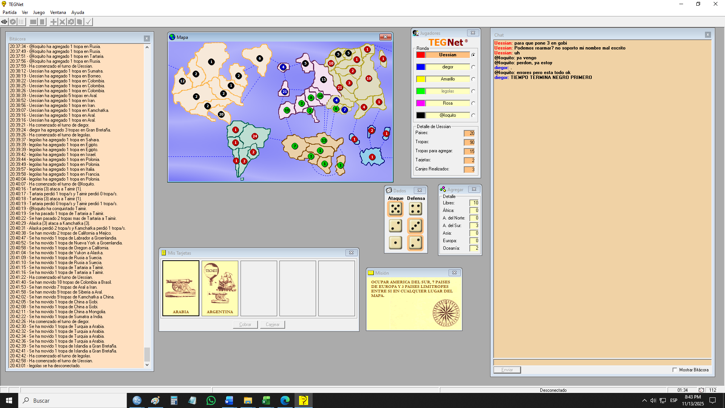Screen dimensions: 725x408
Task: Select the @loquito player radio button
Action: (473, 115)
